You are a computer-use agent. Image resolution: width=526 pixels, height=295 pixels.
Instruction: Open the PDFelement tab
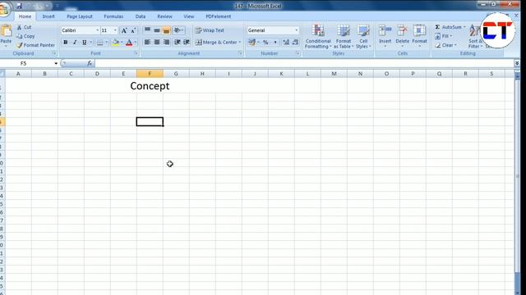click(x=218, y=16)
